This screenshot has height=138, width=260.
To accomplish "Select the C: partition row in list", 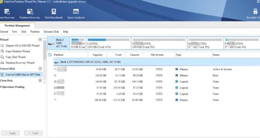I will pos(157,75).
